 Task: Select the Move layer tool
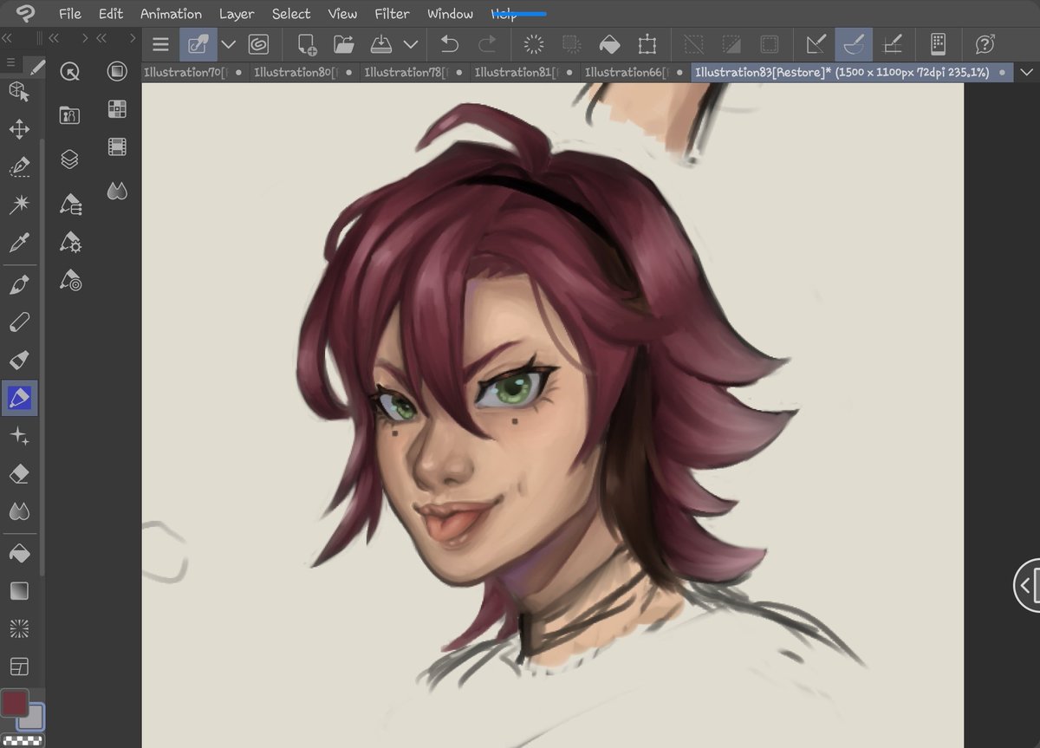pos(18,129)
